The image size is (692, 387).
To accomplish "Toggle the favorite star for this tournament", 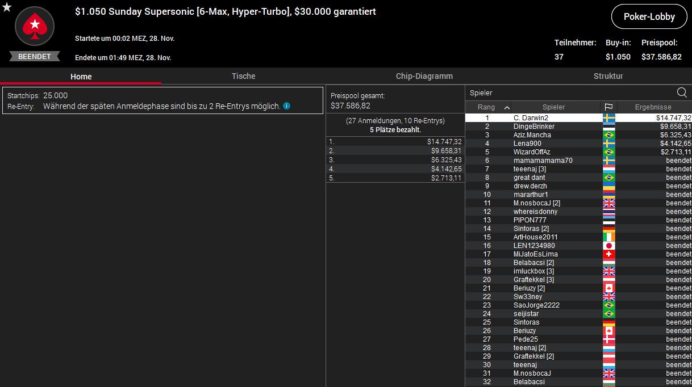I will pos(7,7).
